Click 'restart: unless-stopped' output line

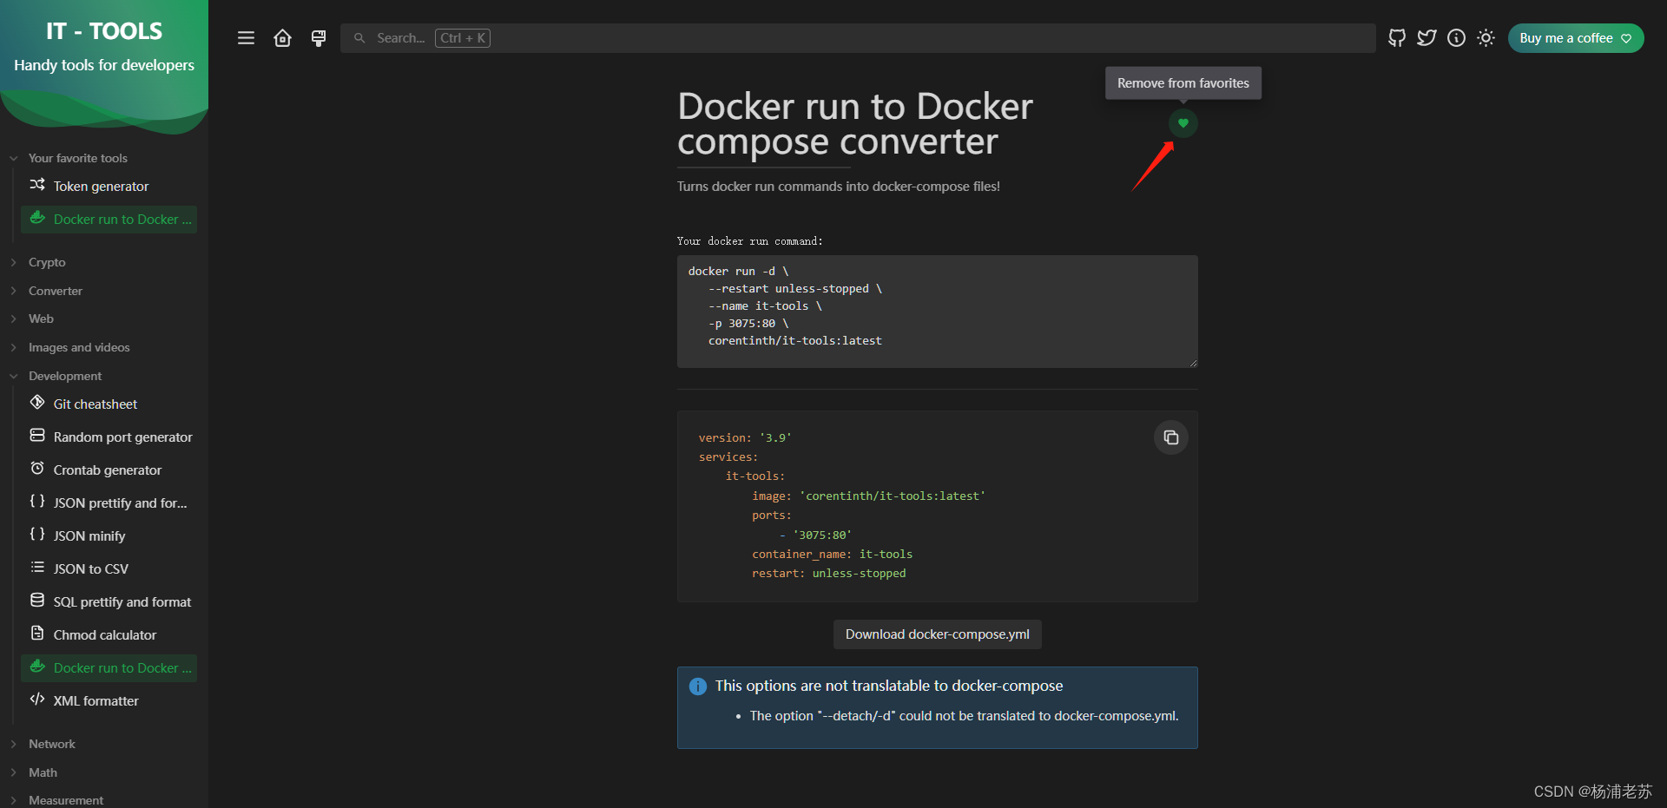(828, 574)
